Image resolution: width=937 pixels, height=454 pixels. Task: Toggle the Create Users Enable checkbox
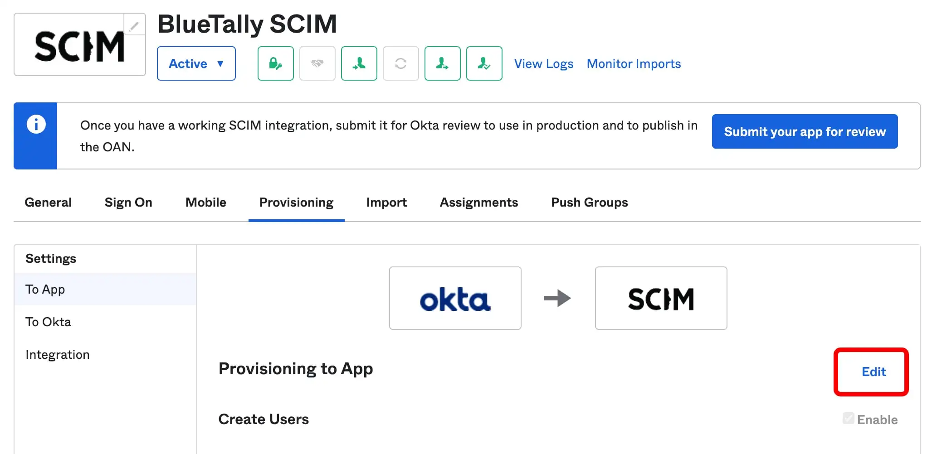(x=848, y=418)
